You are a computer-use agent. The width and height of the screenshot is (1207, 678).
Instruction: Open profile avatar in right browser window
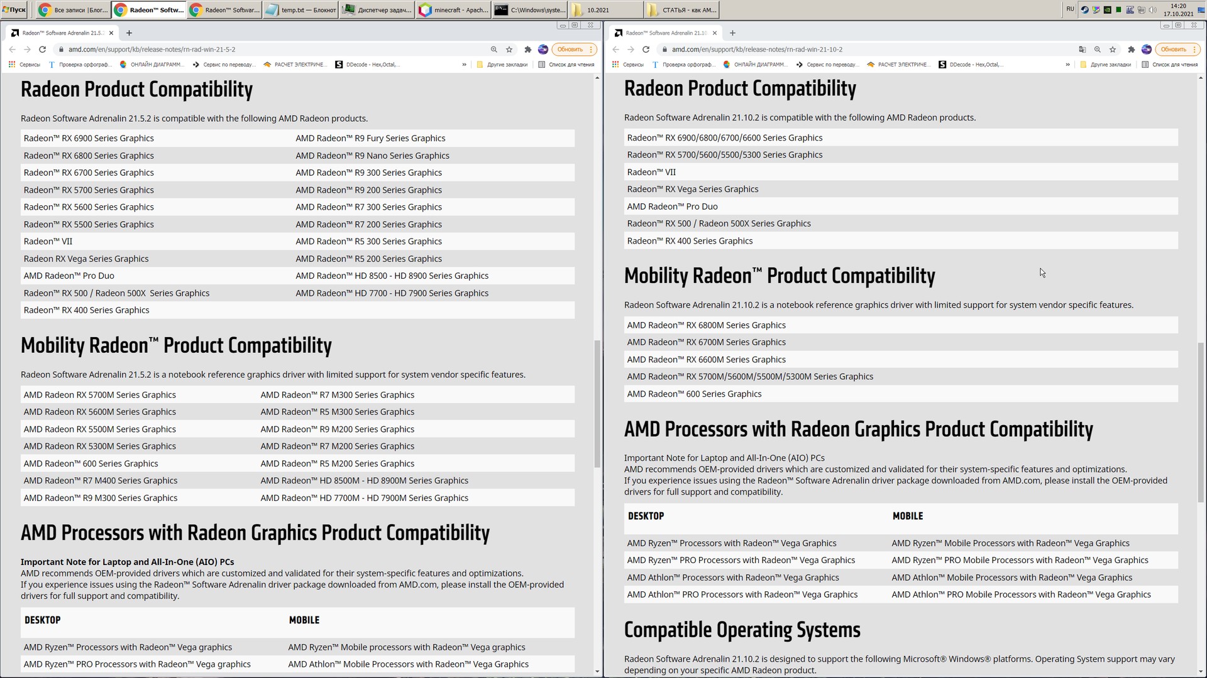(x=1146, y=50)
